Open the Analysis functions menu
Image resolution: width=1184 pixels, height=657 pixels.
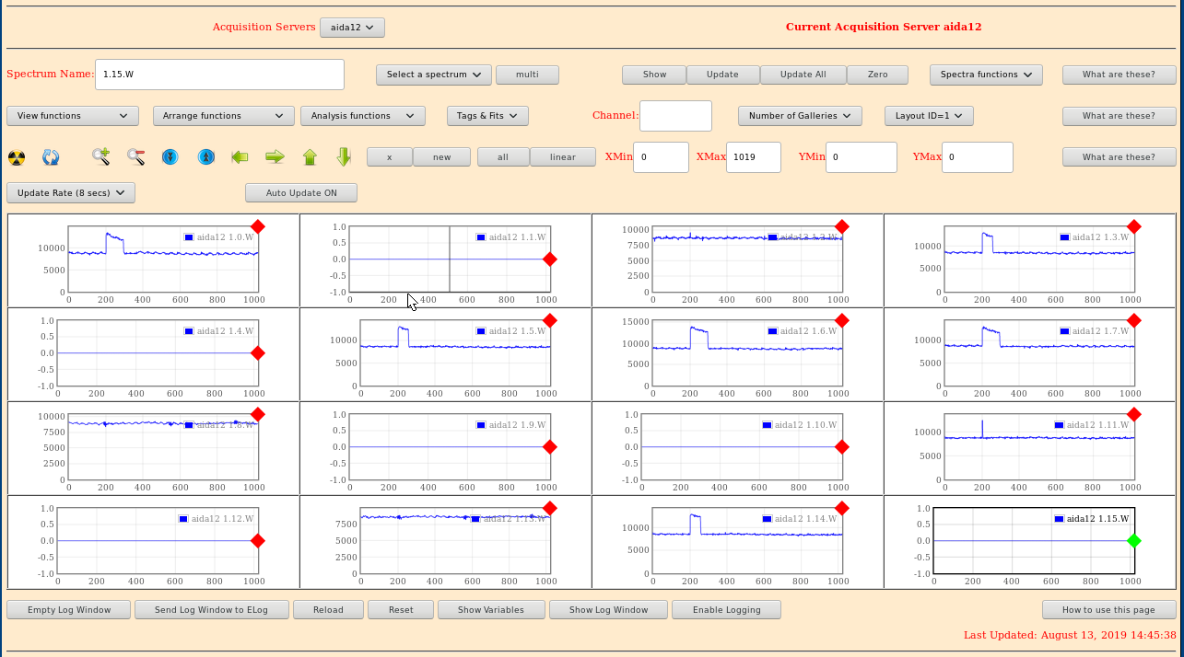click(x=362, y=116)
